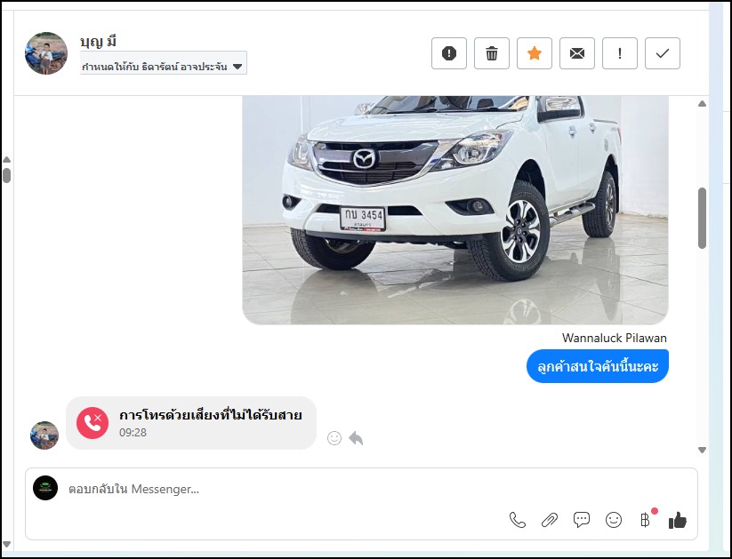Click the page avatar in reply box
The width and height of the screenshot is (732, 559).
[45, 488]
